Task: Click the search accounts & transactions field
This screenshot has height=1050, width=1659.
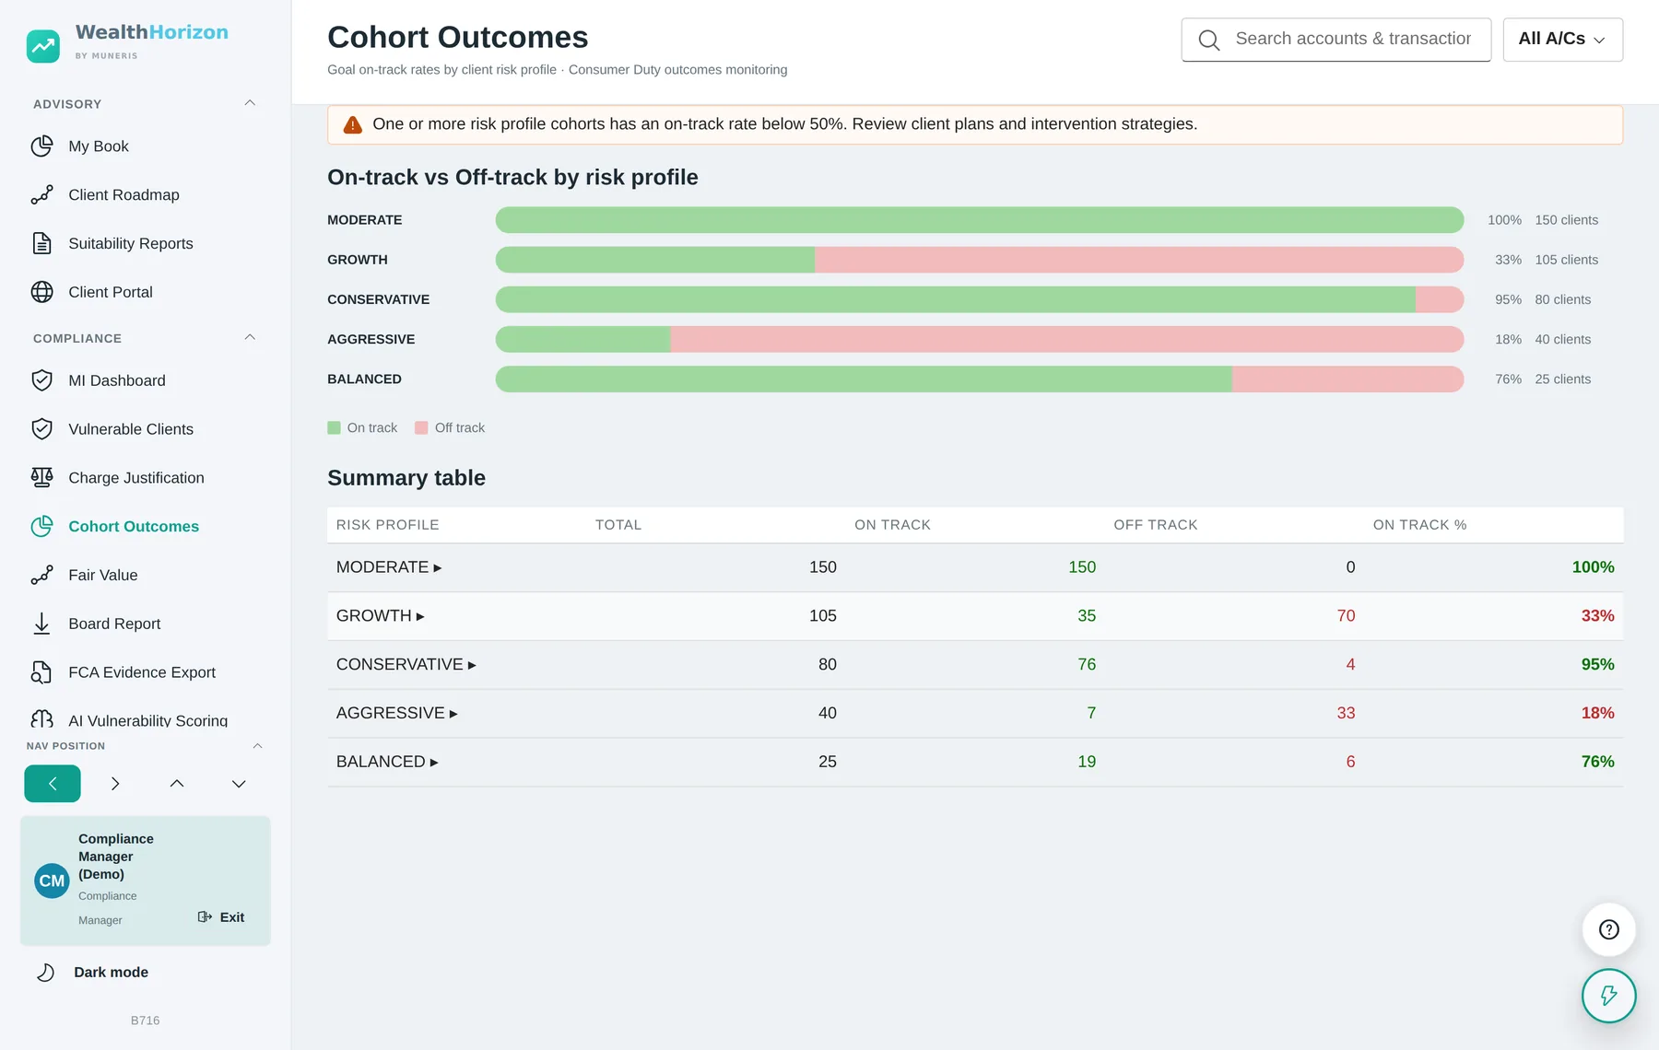Action: click(x=1335, y=40)
